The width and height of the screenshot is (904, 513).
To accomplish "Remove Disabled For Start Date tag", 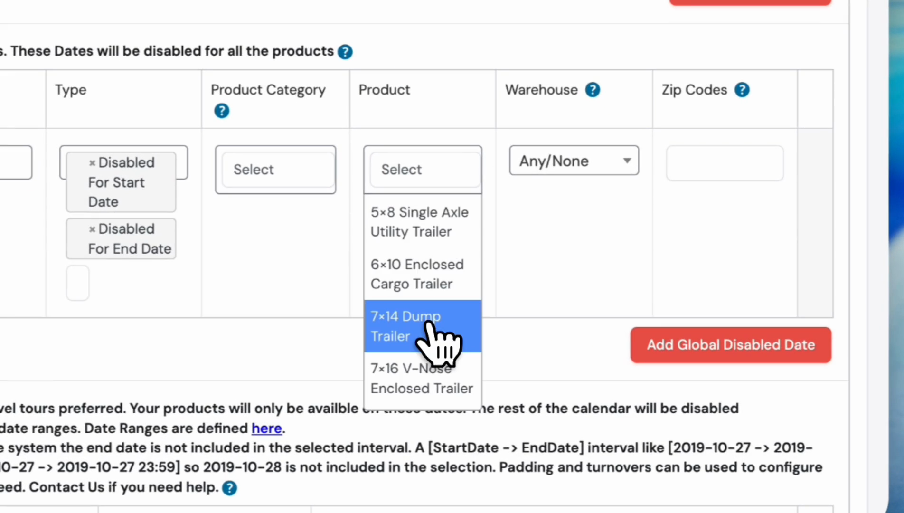I will (x=92, y=163).
